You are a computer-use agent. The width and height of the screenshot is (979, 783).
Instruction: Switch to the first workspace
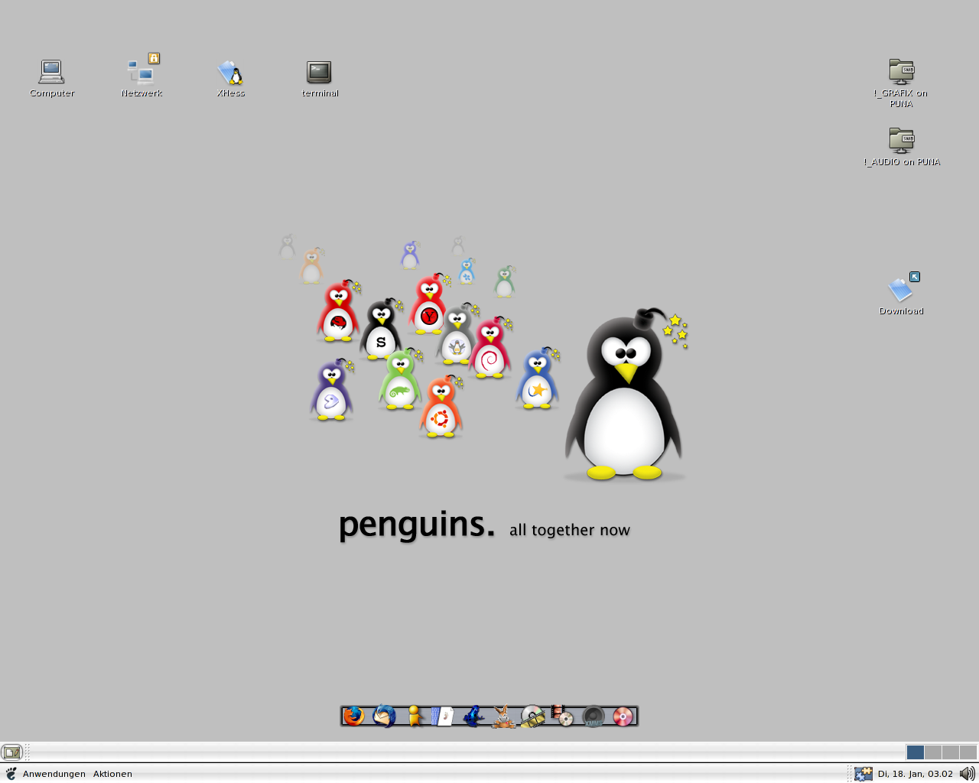click(916, 752)
